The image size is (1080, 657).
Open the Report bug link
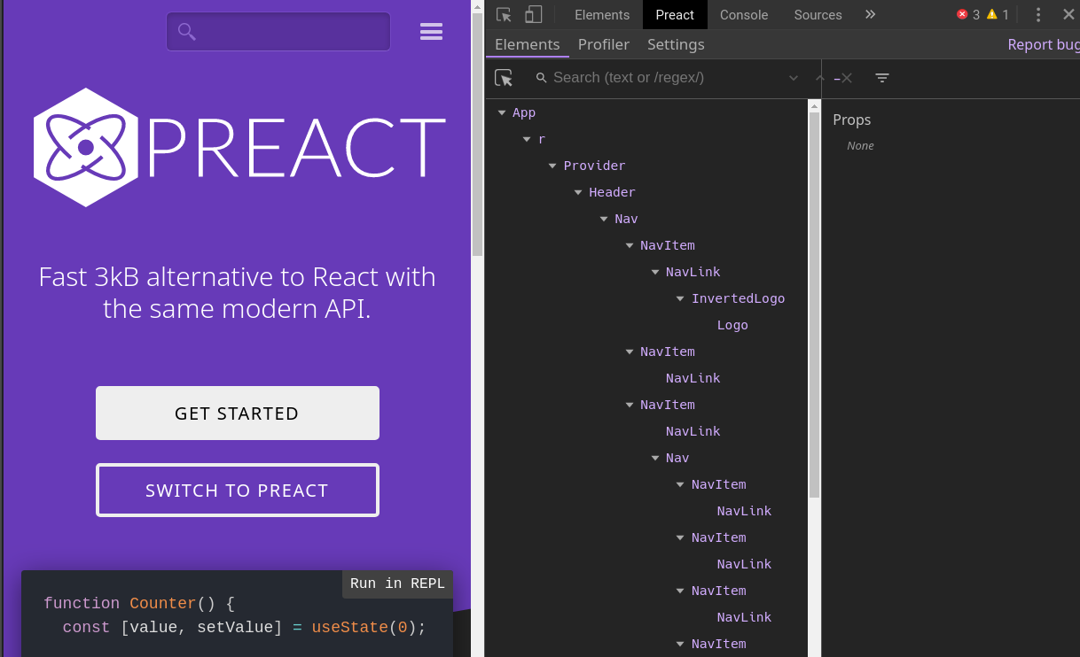pyautogui.click(x=1044, y=44)
